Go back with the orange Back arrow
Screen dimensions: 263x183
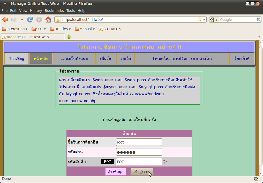click(5, 20)
